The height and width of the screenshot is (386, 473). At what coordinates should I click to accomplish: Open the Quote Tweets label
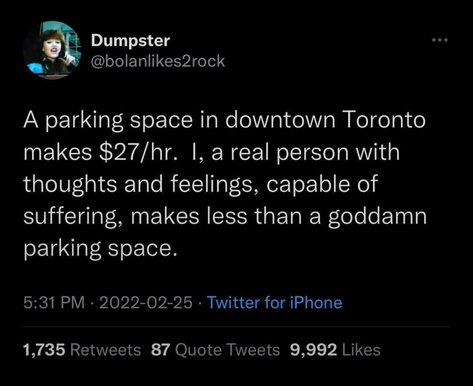pyautogui.click(x=228, y=349)
